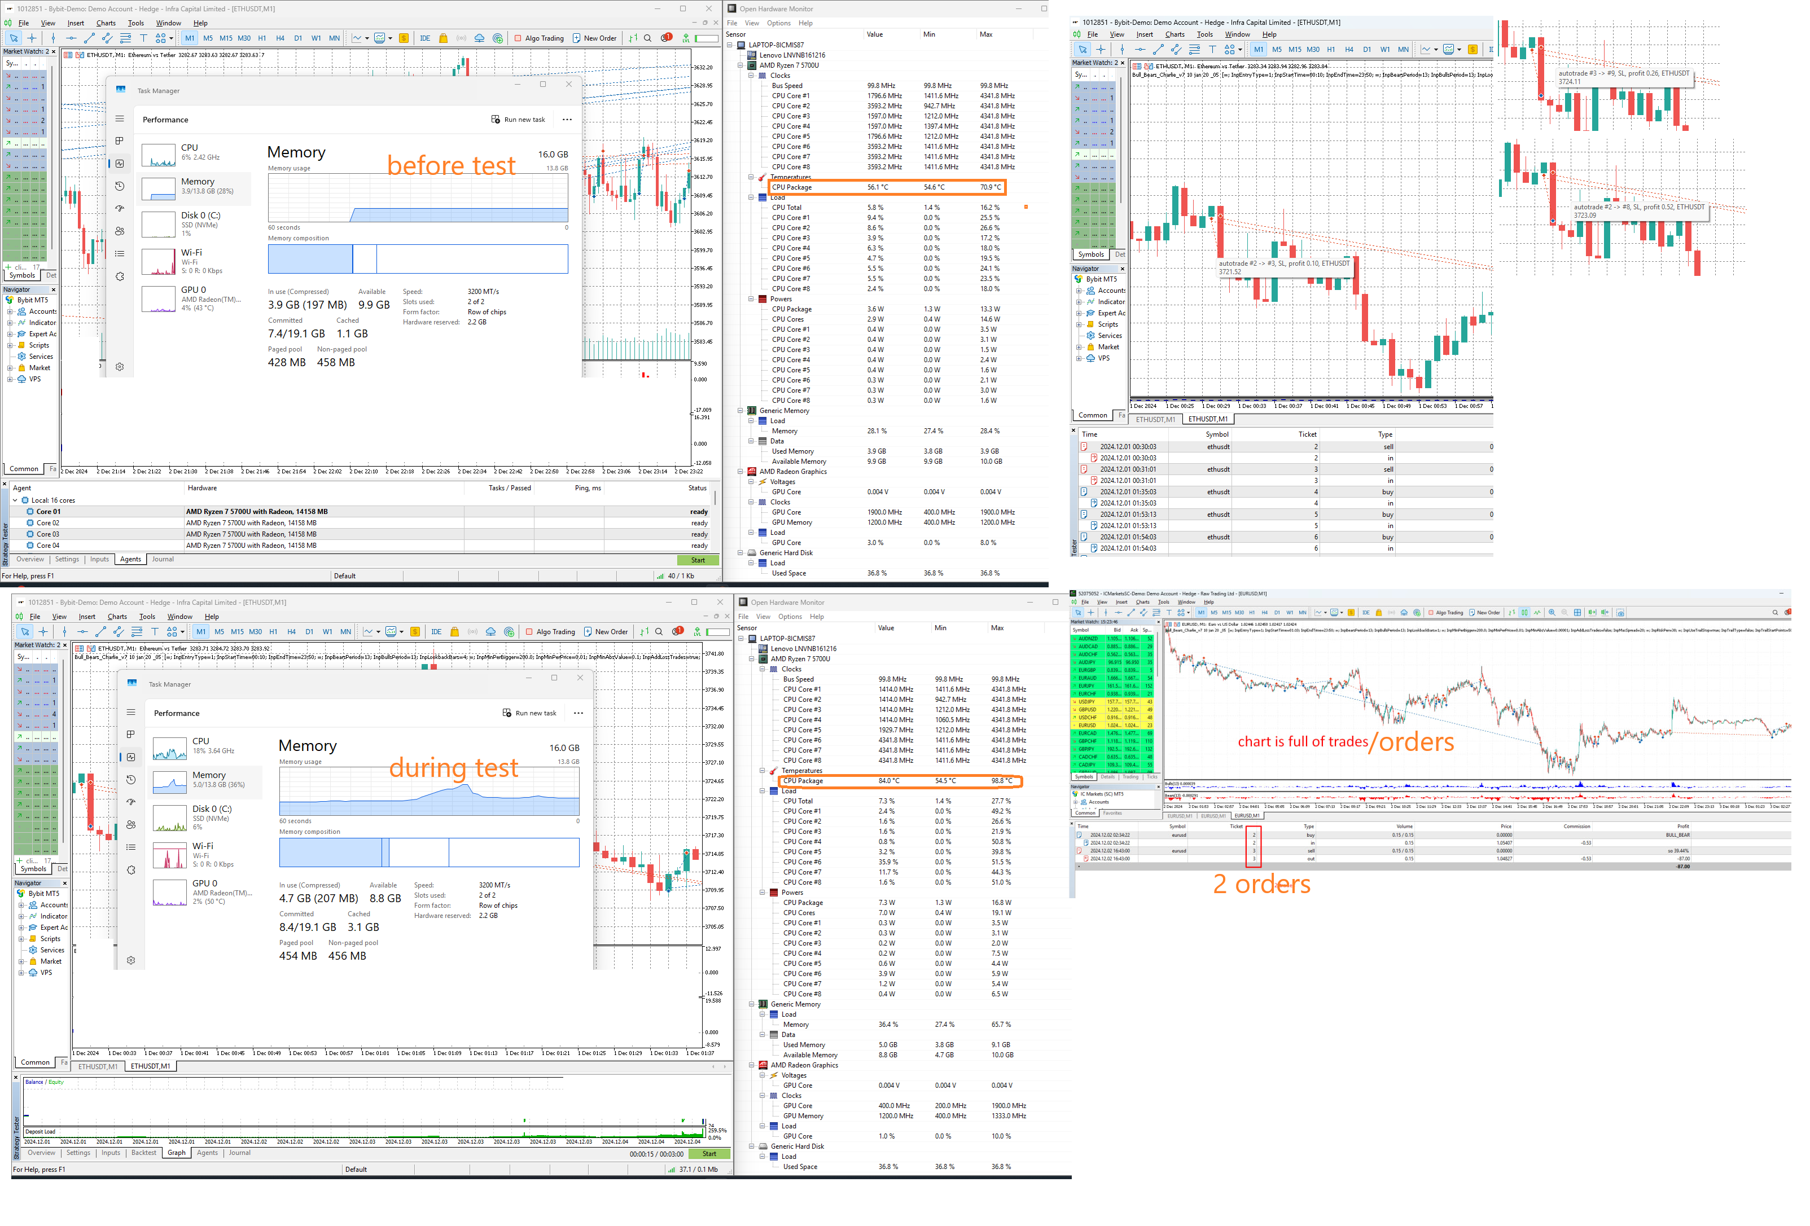Select the crosshair tool in before-test MetaTrader toolbar
This screenshot has width=1810, height=1226.
click(32, 38)
